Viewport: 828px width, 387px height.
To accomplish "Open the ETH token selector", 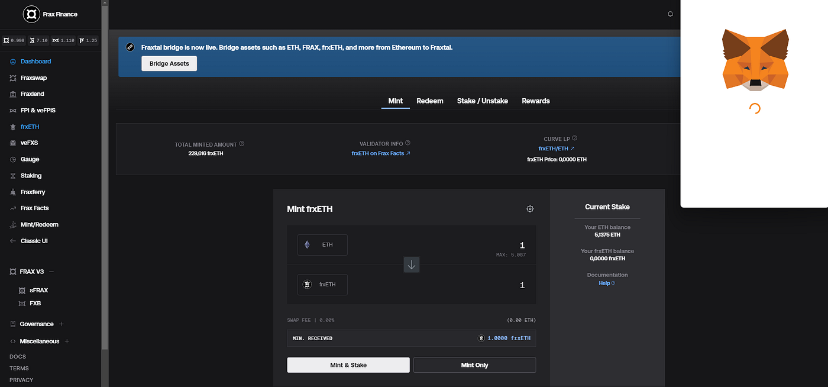I will click(x=322, y=245).
